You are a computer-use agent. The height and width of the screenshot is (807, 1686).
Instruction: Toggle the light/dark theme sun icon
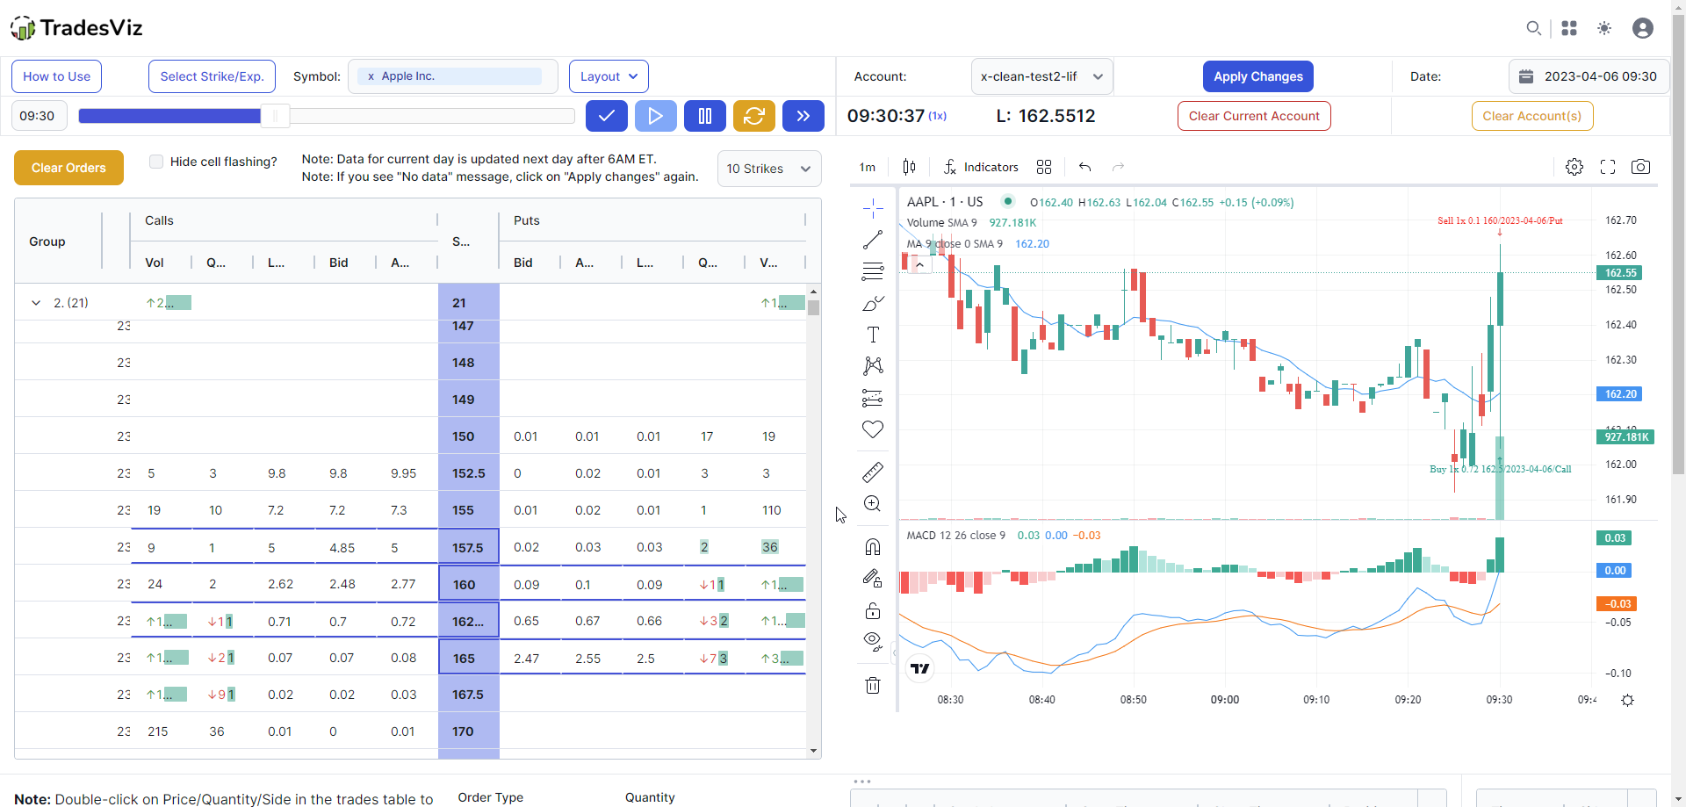1604,28
